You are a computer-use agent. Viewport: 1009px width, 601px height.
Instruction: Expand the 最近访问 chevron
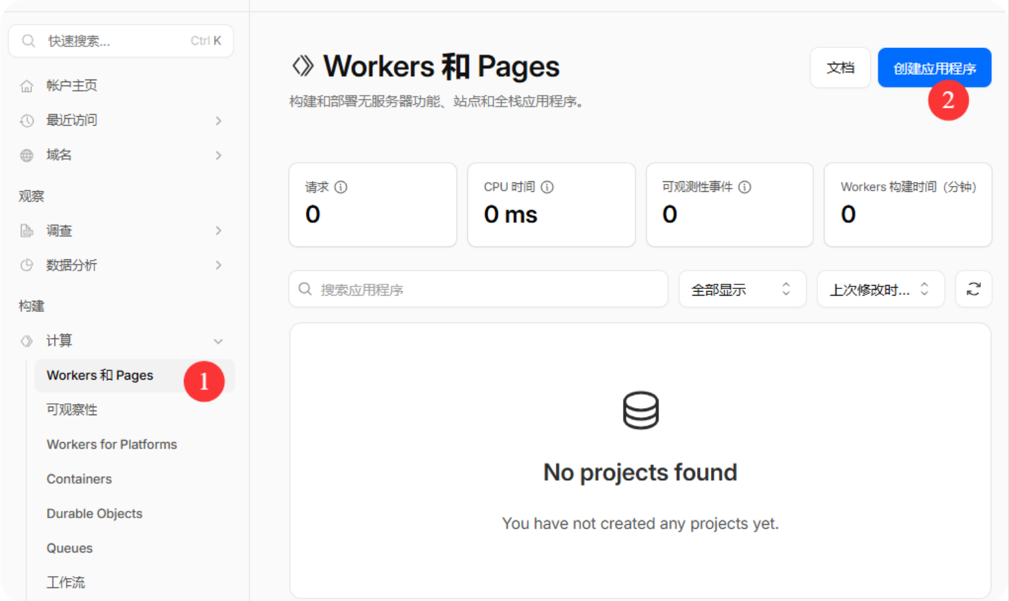tap(219, 121)
